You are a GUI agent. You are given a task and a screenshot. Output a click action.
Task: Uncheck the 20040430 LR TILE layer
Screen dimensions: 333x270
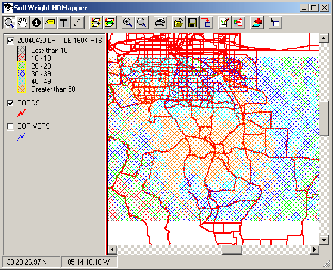(10, 41)
